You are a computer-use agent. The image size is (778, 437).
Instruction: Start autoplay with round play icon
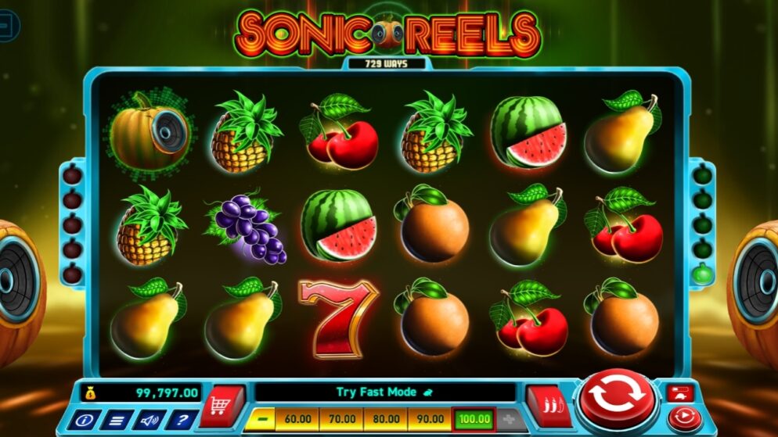[684, 417]
